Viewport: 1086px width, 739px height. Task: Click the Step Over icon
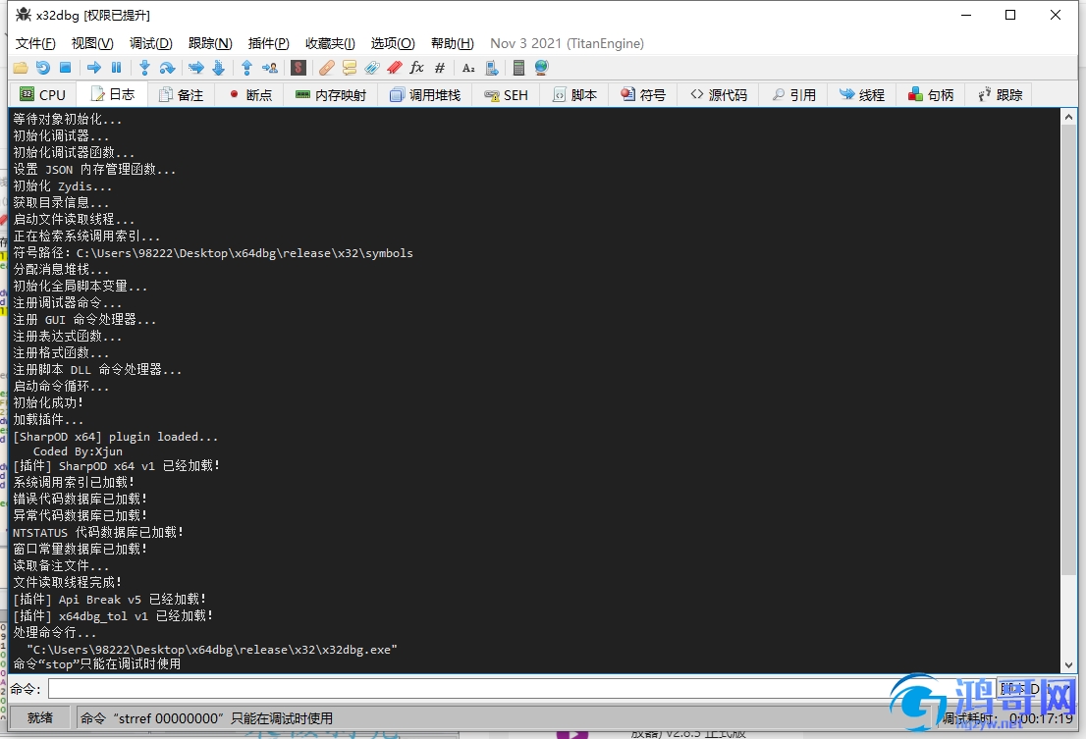click(x=167, y=68)
